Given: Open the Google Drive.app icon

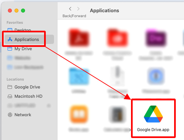Looking at the screenshot, I should tap(153, 114).
